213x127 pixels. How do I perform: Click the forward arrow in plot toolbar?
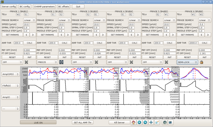pos(145,122)
